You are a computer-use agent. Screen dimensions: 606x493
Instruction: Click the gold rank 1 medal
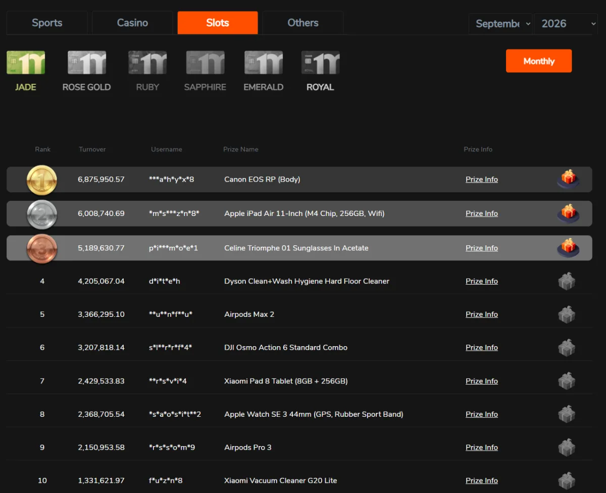pyautogui.click(x=42, y=180)
